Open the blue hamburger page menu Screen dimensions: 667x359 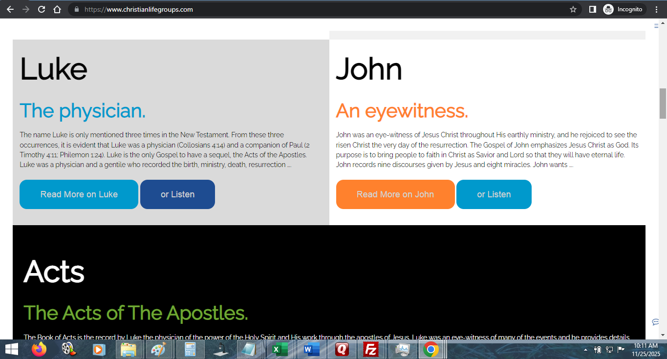656,26
